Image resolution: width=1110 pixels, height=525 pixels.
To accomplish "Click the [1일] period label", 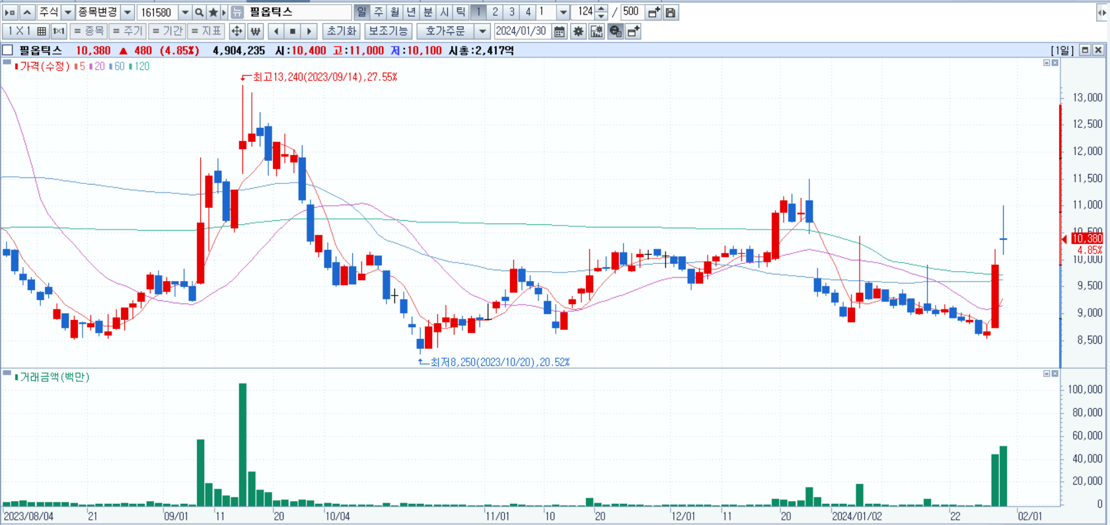I will 1062,50.
